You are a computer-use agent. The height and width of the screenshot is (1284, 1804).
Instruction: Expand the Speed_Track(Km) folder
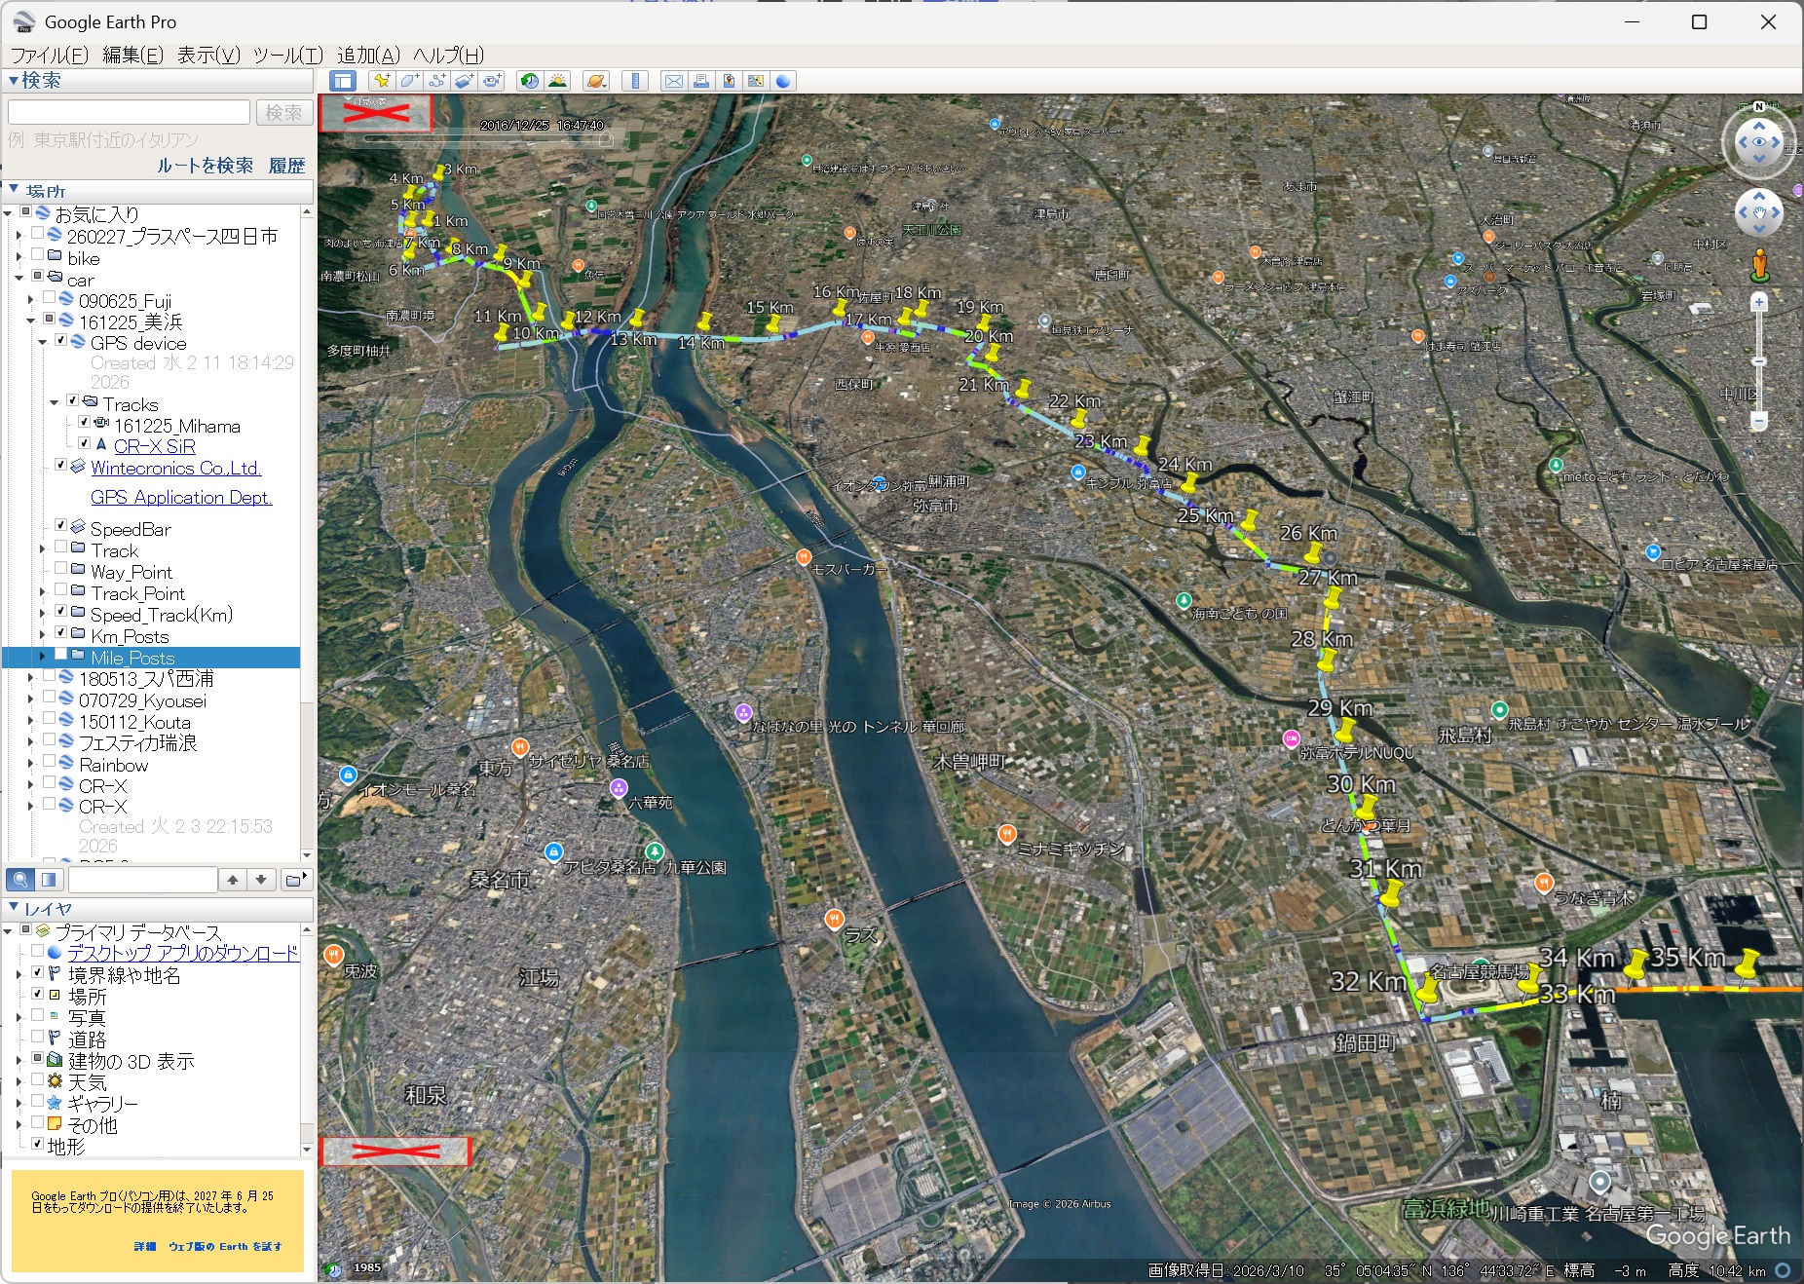[x=42, y=615]
